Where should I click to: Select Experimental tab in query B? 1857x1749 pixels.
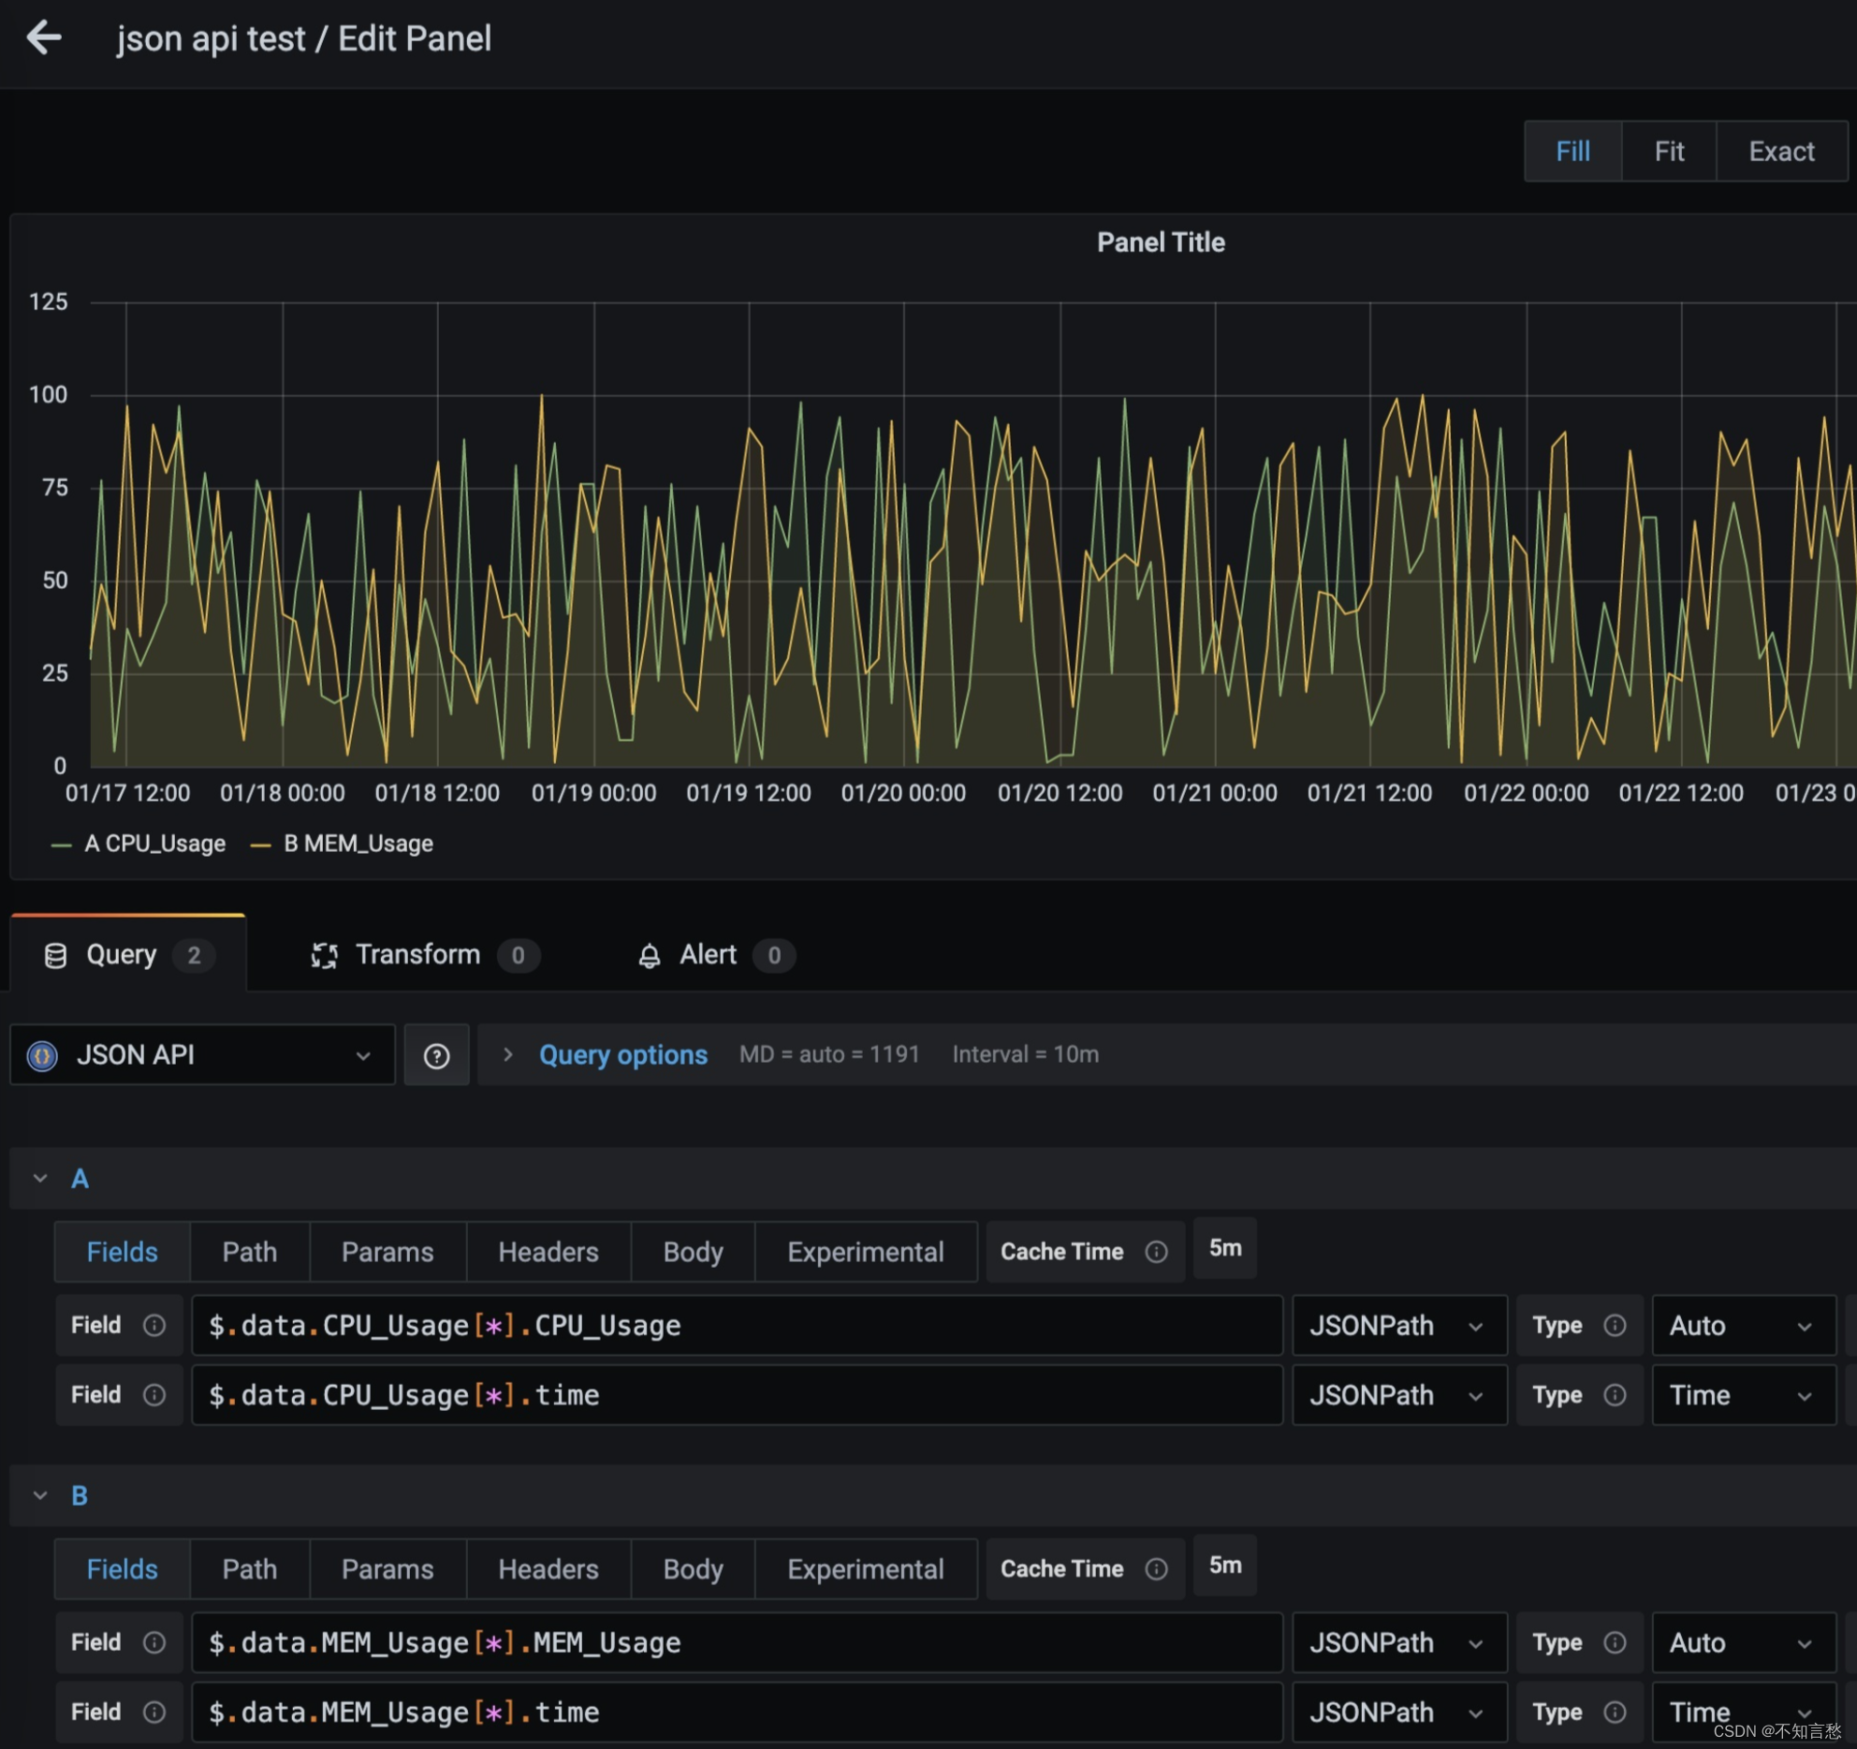[x=866, y=1569]
